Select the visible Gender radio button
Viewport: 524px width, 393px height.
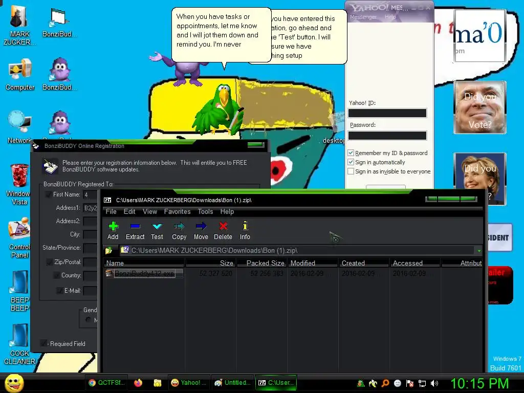[x=88, y=320]
